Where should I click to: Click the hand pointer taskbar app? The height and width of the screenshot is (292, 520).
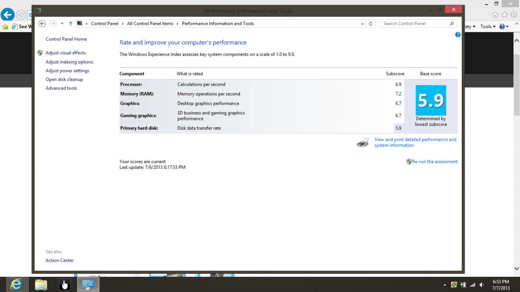pos(64,285)
